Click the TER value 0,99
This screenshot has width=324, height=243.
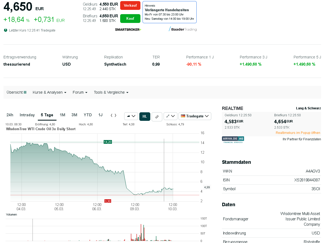(x=156, y=64)
